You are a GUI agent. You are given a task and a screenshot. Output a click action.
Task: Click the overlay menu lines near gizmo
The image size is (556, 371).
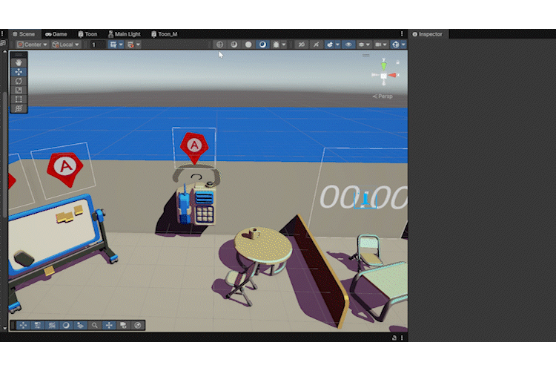point(366,56)
